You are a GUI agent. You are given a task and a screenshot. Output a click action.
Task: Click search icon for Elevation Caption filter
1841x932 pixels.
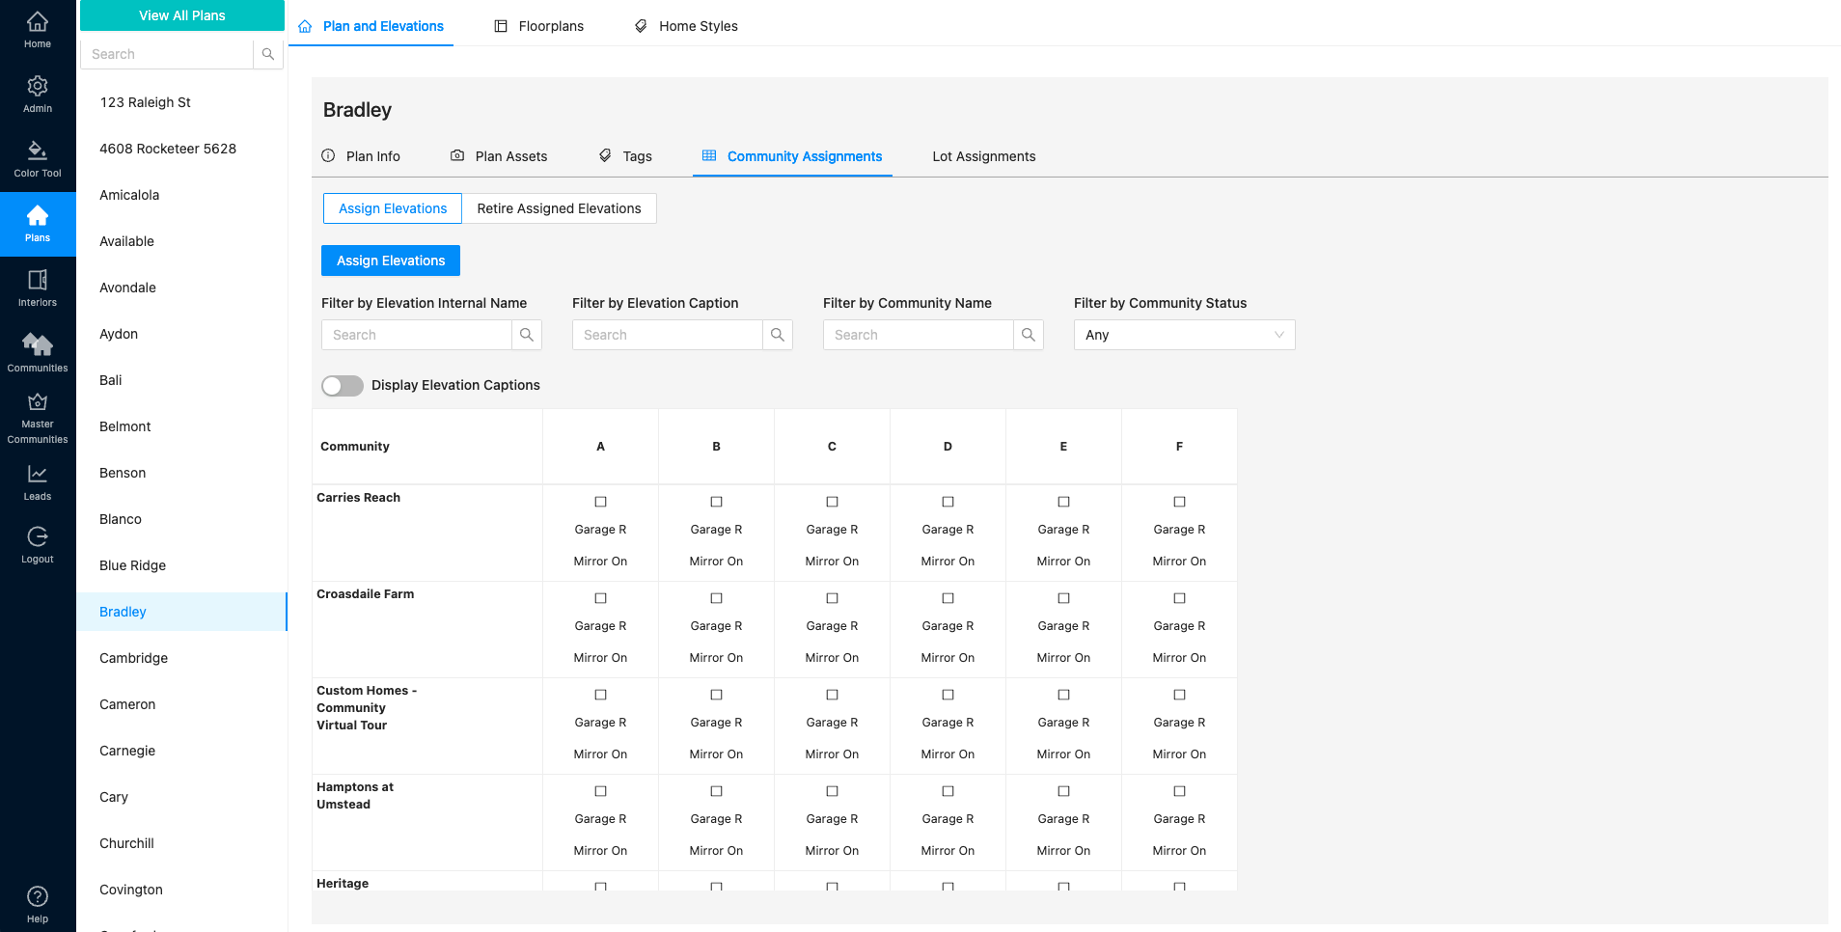tap(777, 335)
